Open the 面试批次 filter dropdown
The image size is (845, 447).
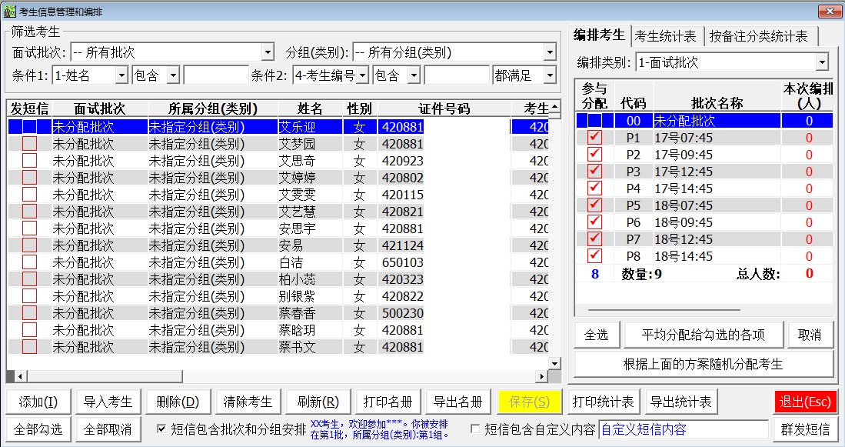[x=268, y=52]
